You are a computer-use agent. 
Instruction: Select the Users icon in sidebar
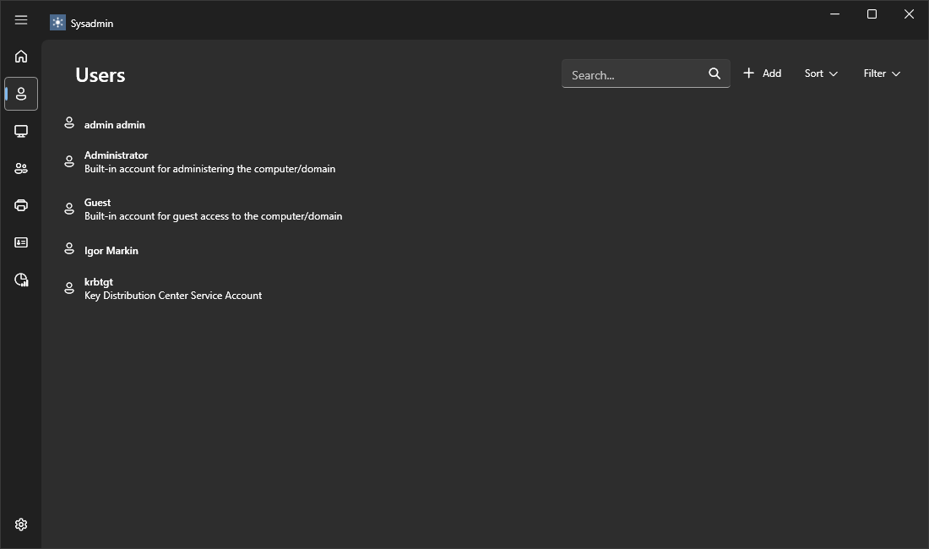point(21,94)
